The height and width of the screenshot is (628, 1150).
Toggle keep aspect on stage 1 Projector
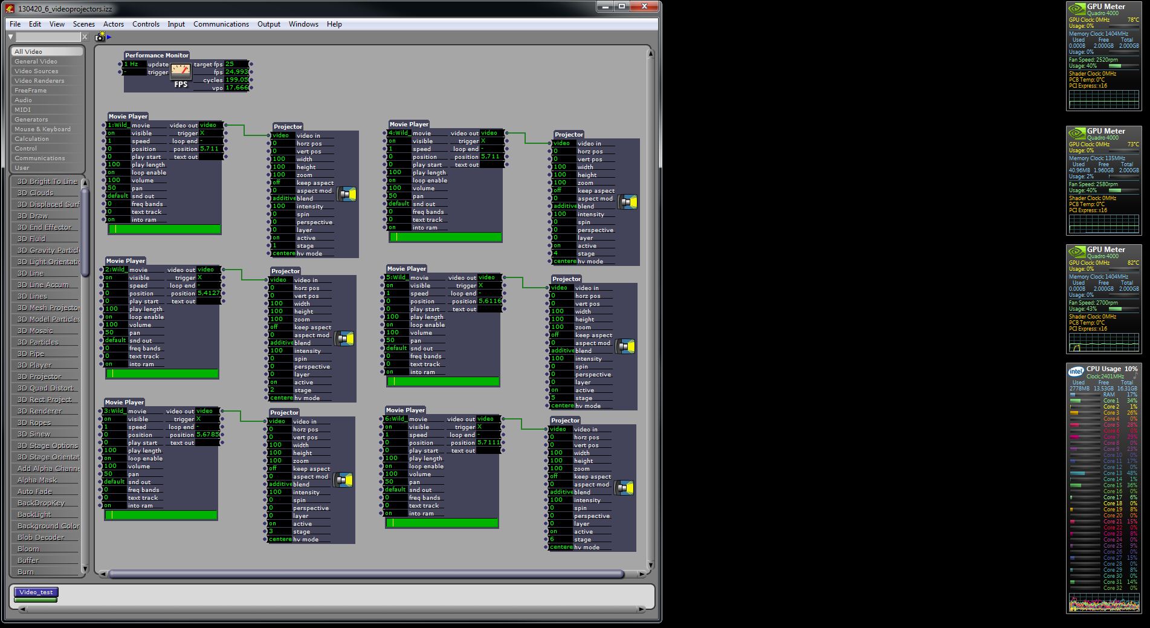pyautogui.click(x=282, y=183)
